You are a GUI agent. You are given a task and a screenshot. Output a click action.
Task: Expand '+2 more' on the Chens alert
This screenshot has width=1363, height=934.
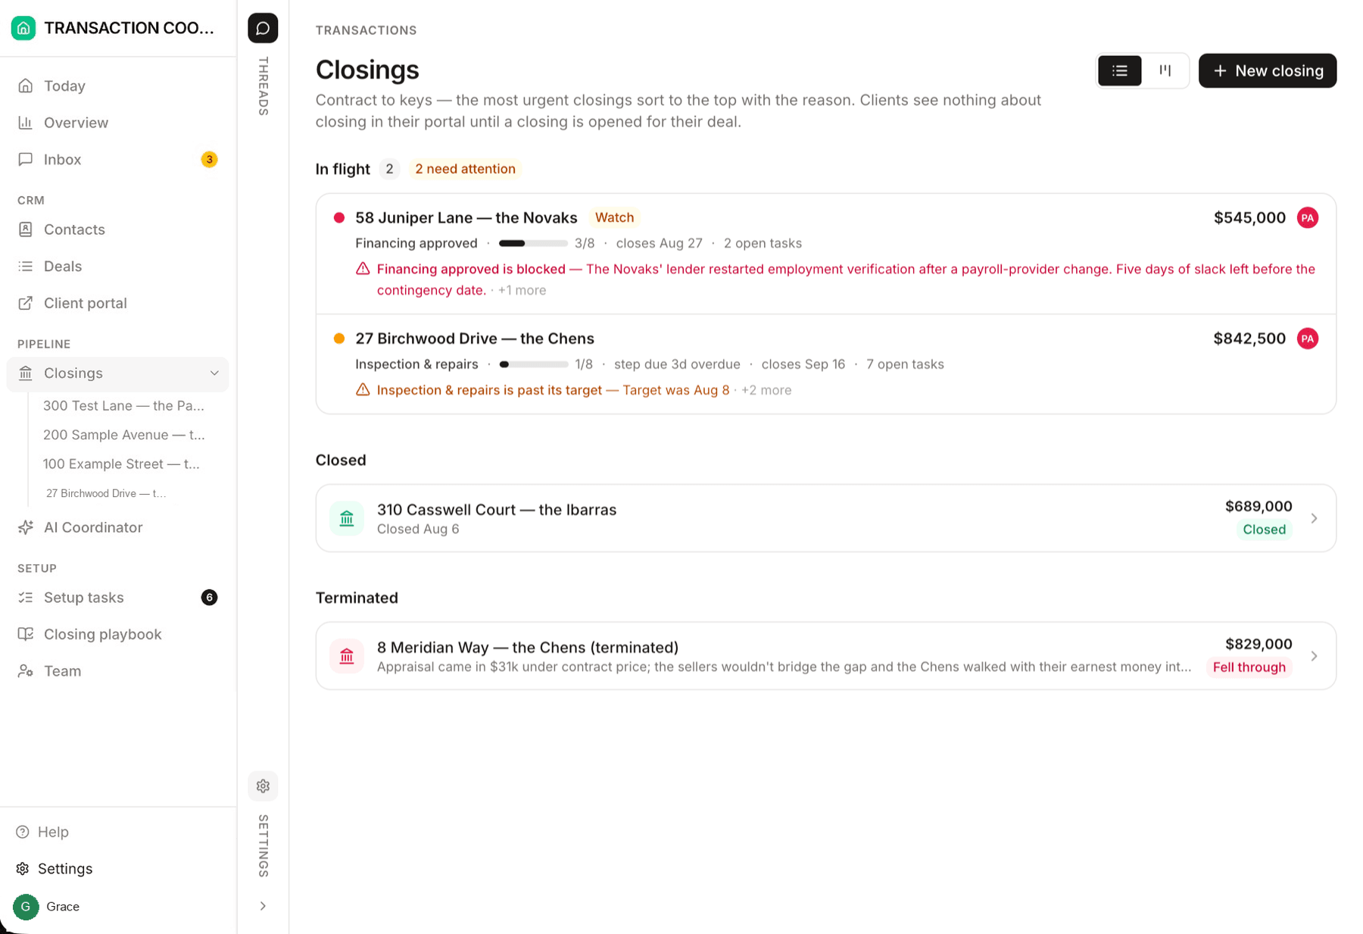pos(766,390)
